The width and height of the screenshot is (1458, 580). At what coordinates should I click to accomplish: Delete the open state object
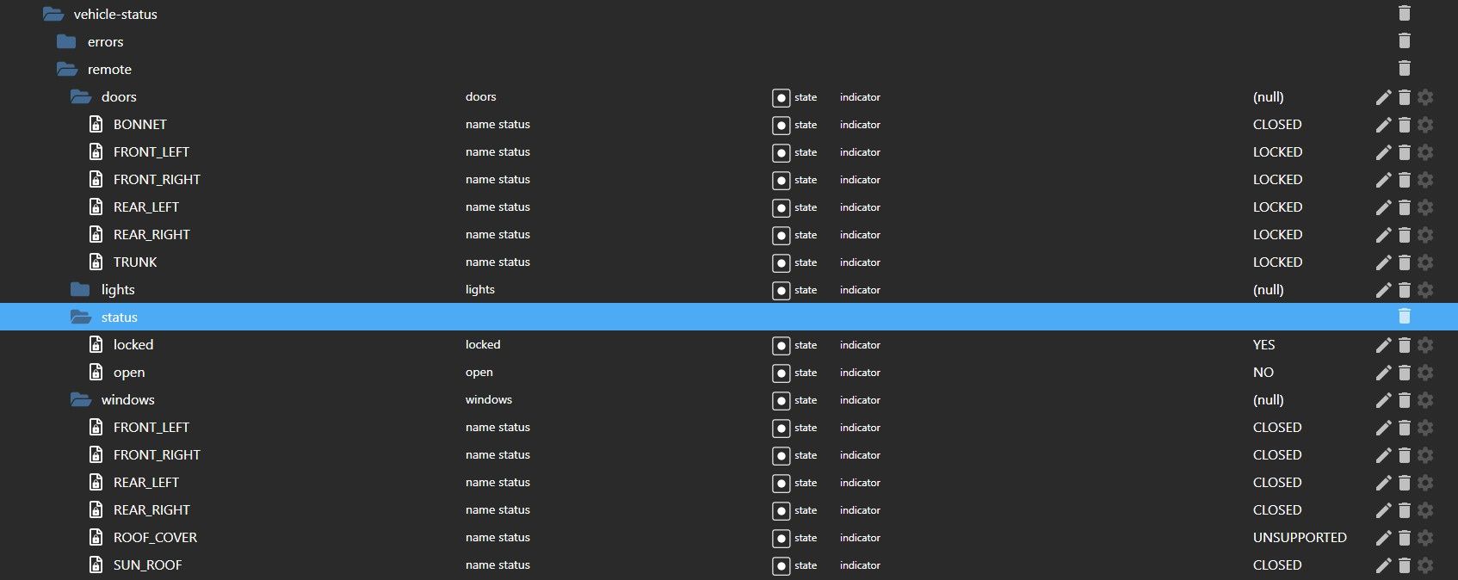[x=1405, y=373]
